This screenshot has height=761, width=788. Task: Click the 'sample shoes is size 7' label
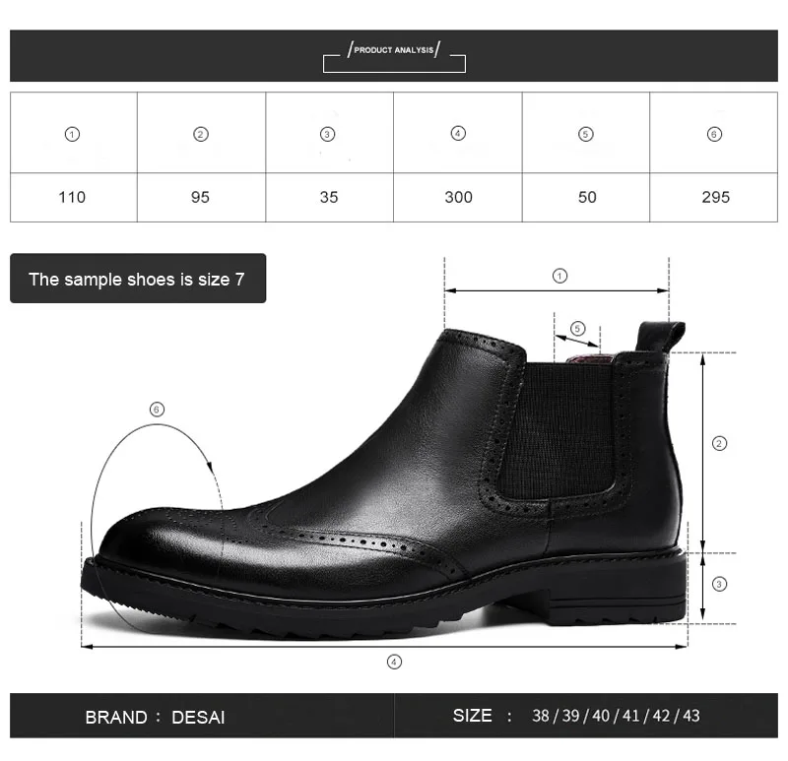click(x=138, y=279)
